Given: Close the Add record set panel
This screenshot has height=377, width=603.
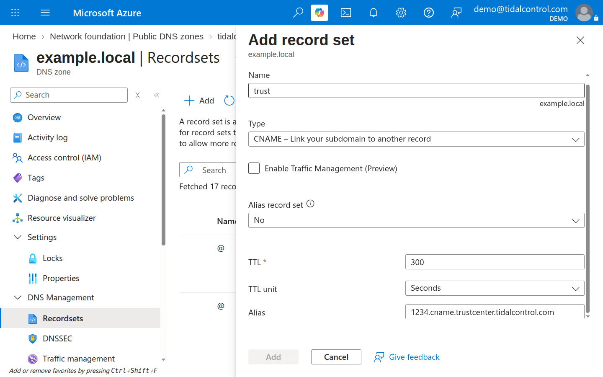Looking at the screenshot, I should (x=580, y=40).
